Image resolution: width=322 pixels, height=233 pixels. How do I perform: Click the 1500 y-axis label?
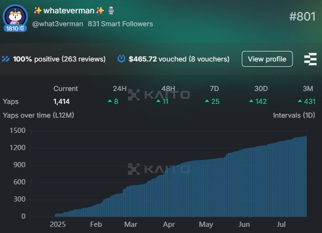pos(18,131)
